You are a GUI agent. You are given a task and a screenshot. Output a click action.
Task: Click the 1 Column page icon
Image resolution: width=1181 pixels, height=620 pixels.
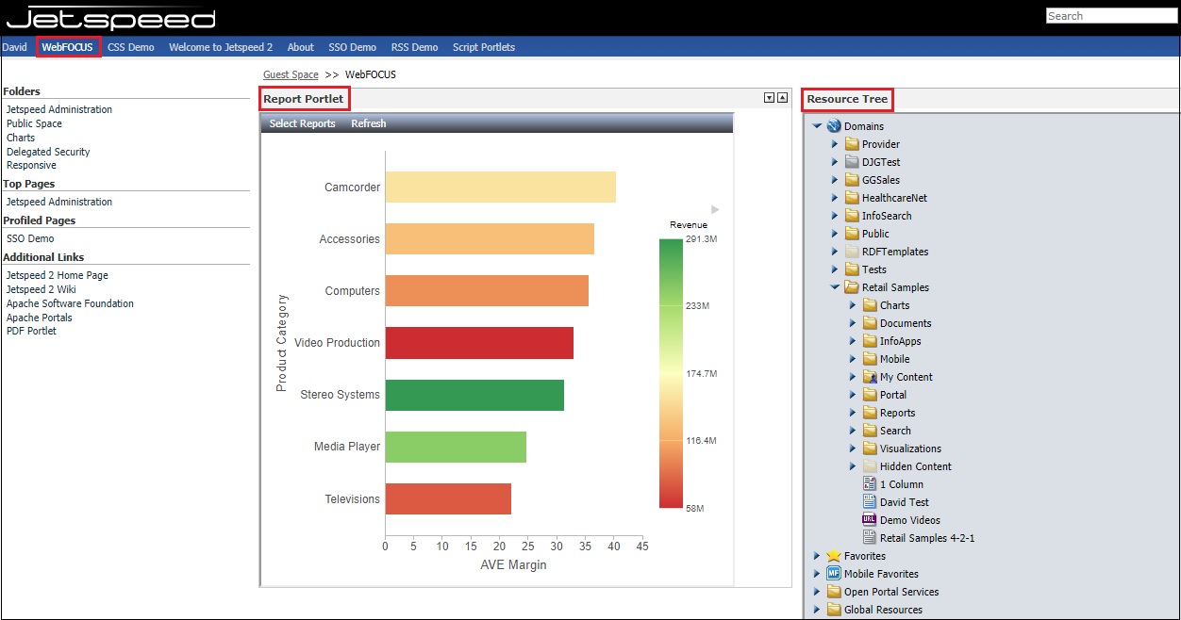click(x=870, y=484)
